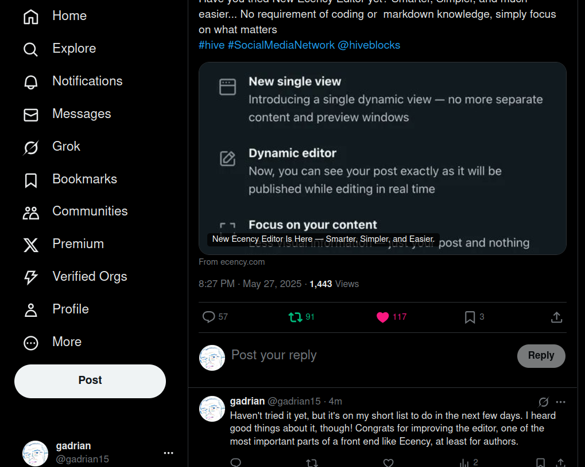Open the Grok icon in sidebar
This screenshot has height=467, width=585.
click(x=30, y=147)
